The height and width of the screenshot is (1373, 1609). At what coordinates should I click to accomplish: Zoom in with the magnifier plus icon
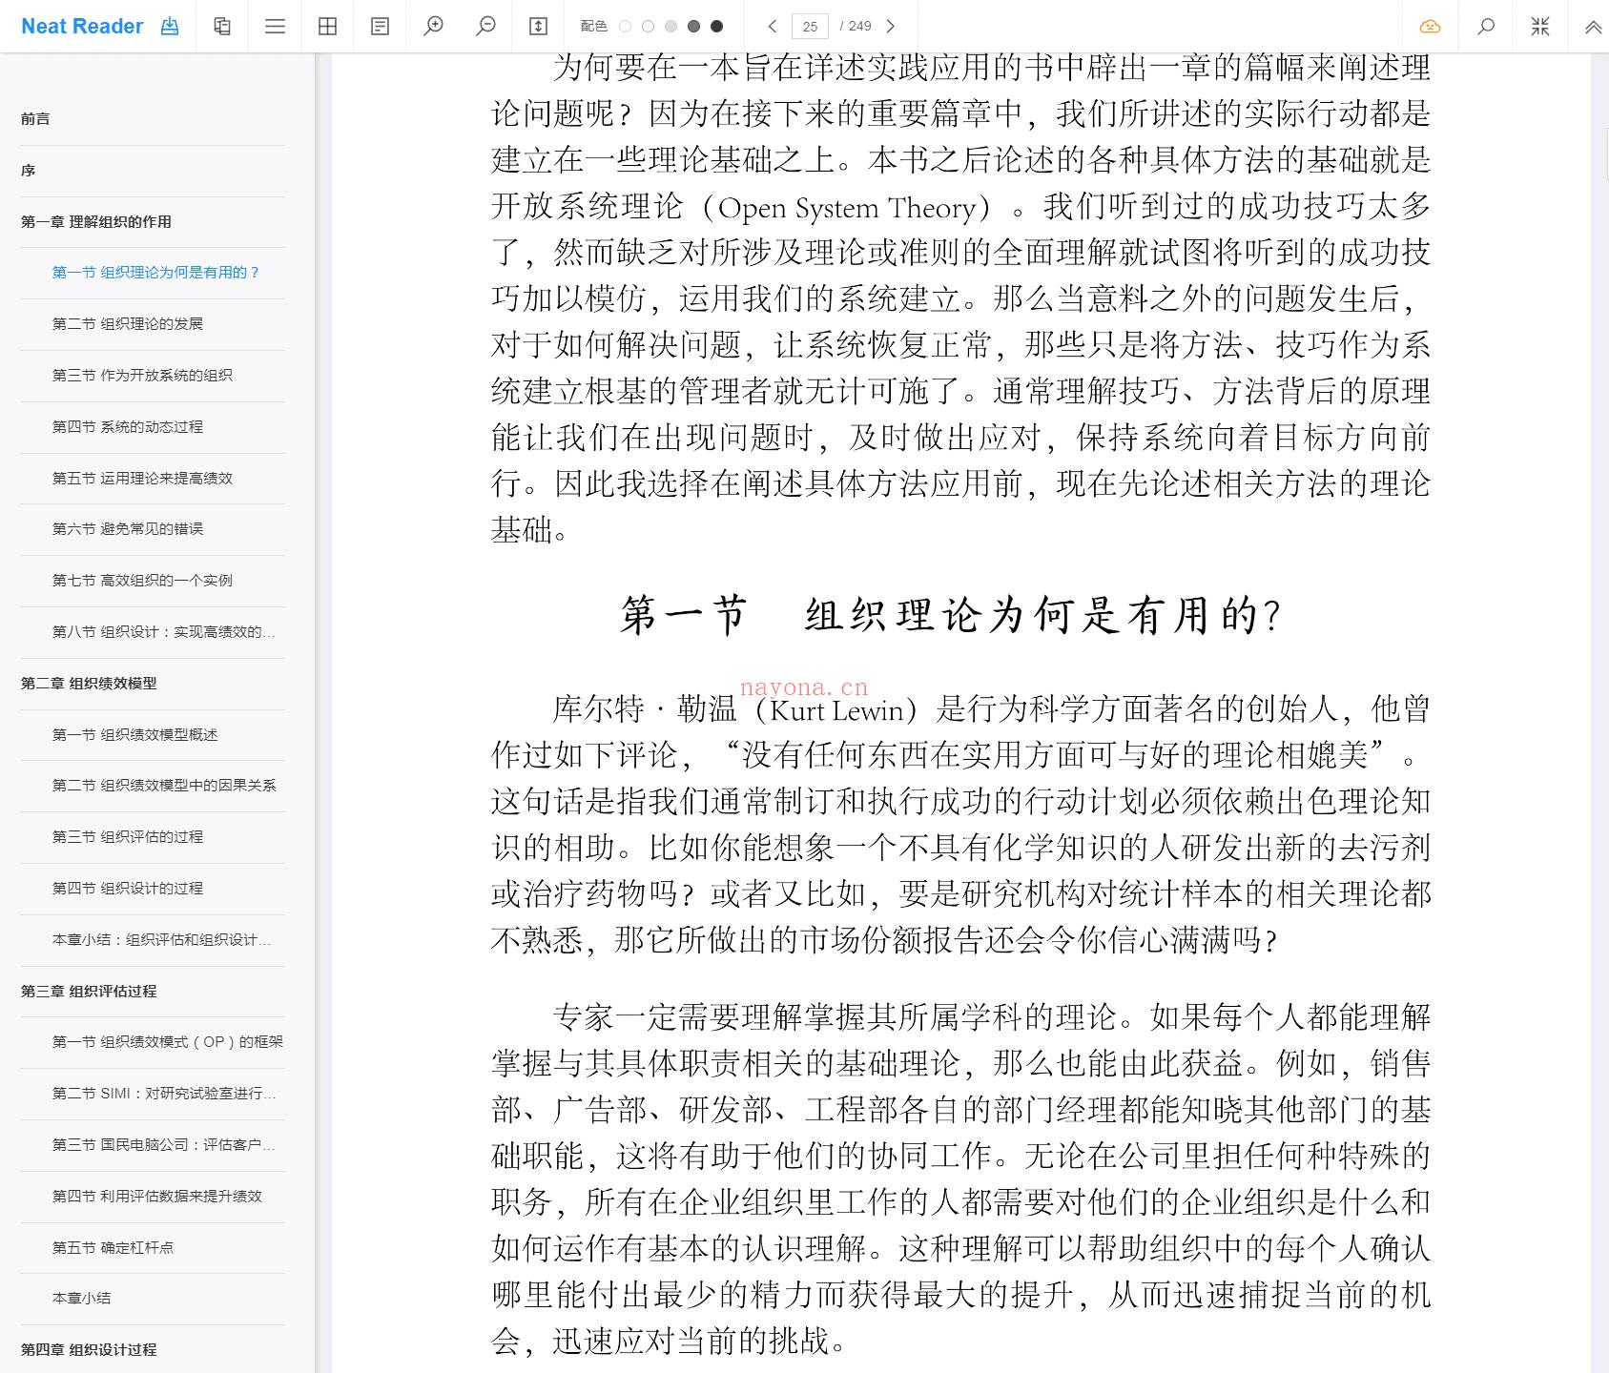pyautogui.click(x=433, y=27)
